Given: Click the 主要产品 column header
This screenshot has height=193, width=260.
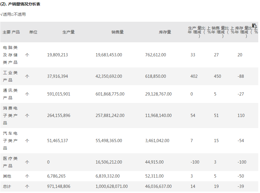Looking at the screenshot, I should click(x=11, y=32).
